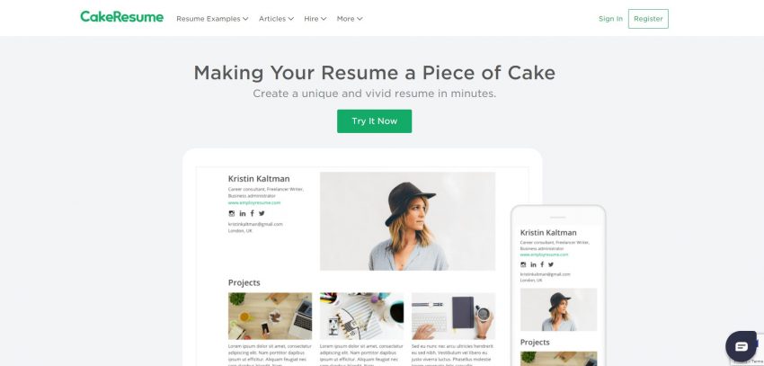Click the Twitter icon in phone preview

click(551, 264)
